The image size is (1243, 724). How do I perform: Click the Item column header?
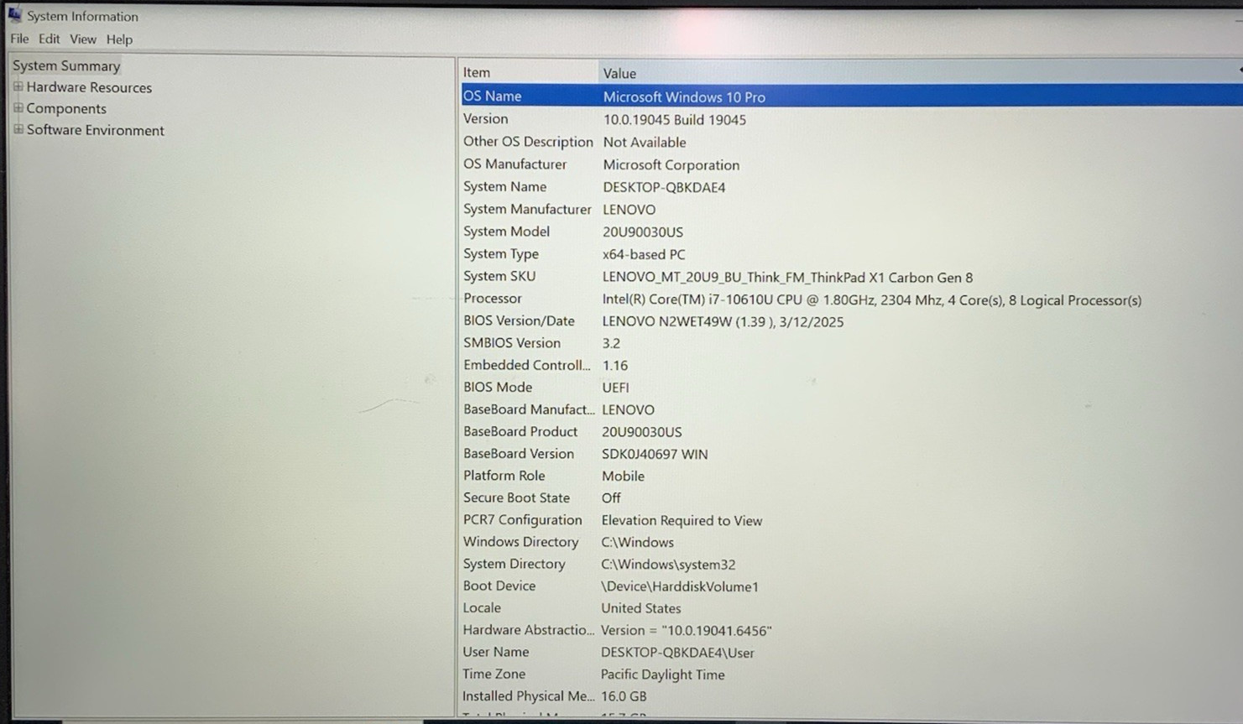click(x=529, y=73)
